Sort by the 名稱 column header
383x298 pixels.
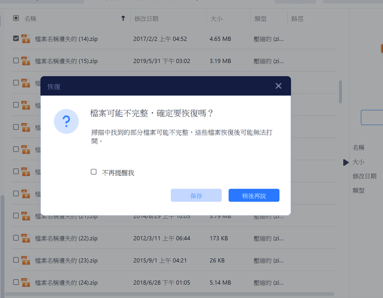[x=30, y=19]
